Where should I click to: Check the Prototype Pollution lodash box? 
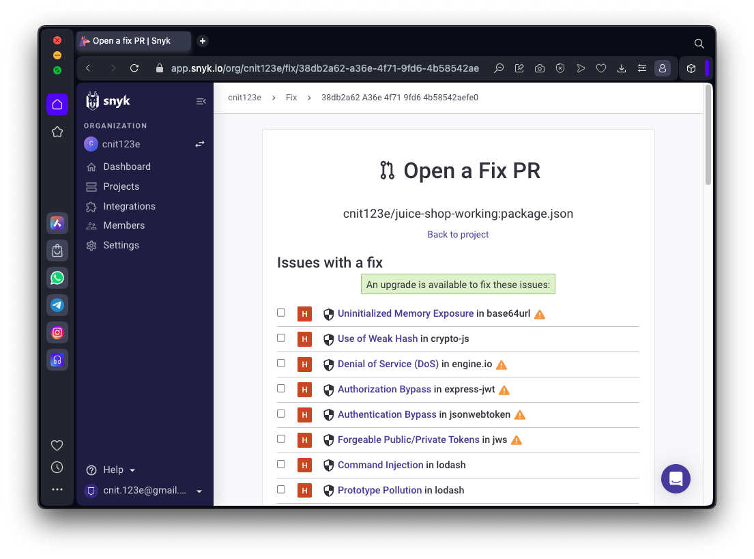281,489
